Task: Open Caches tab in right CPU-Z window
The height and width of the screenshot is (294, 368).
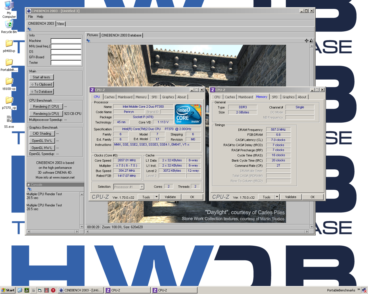Action: pos(230,97)
